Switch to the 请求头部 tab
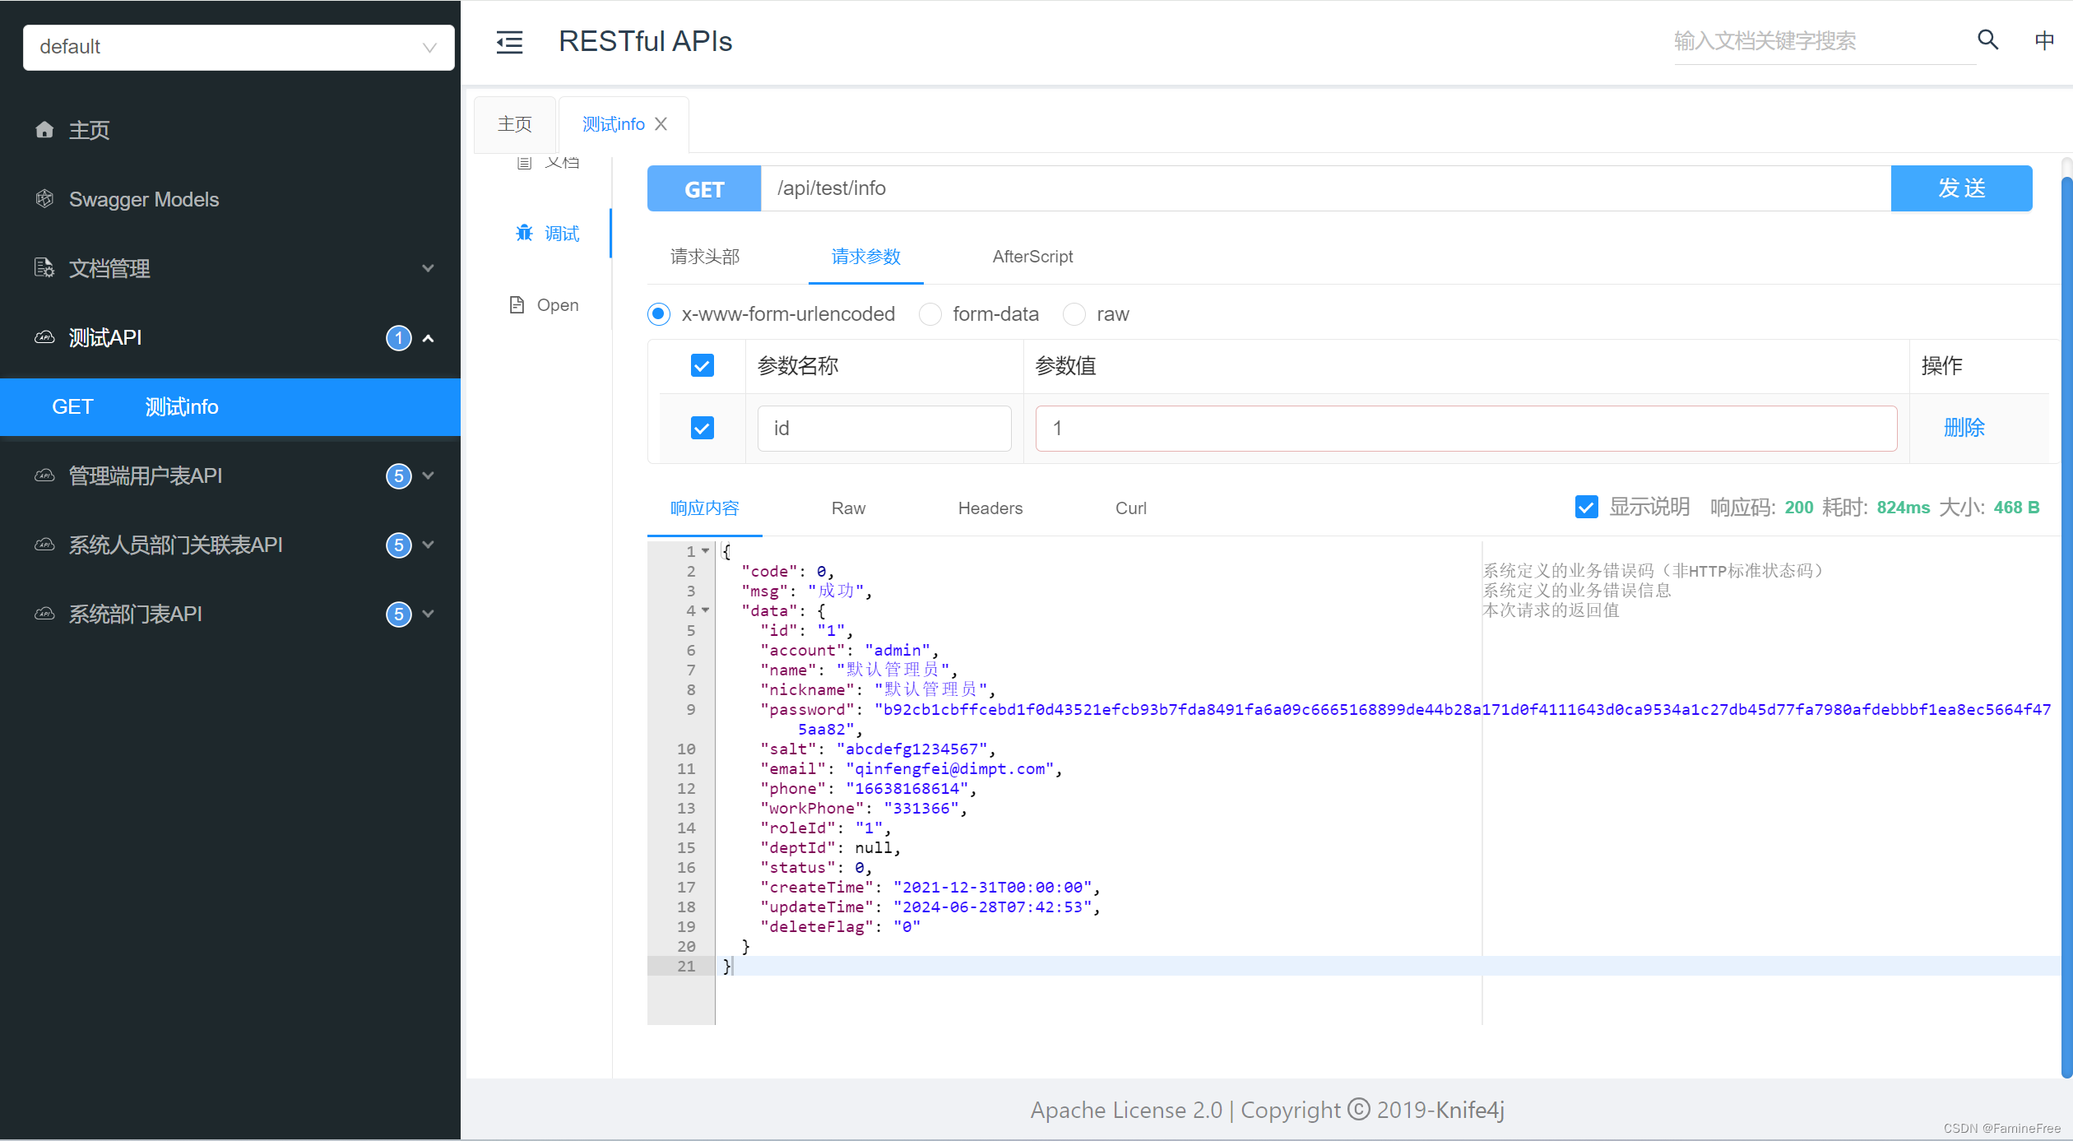The width and height of the screenshot is (2073, 1141). pyautogui.click(x=705, y=257)
